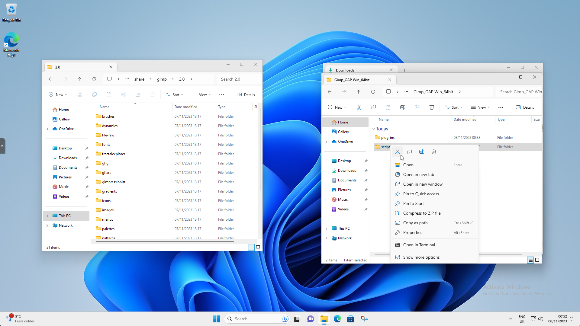Toggle the Details pane in the Gimp_GAP window
Viewport: 580px width, 326px height.
coord(525,107)
